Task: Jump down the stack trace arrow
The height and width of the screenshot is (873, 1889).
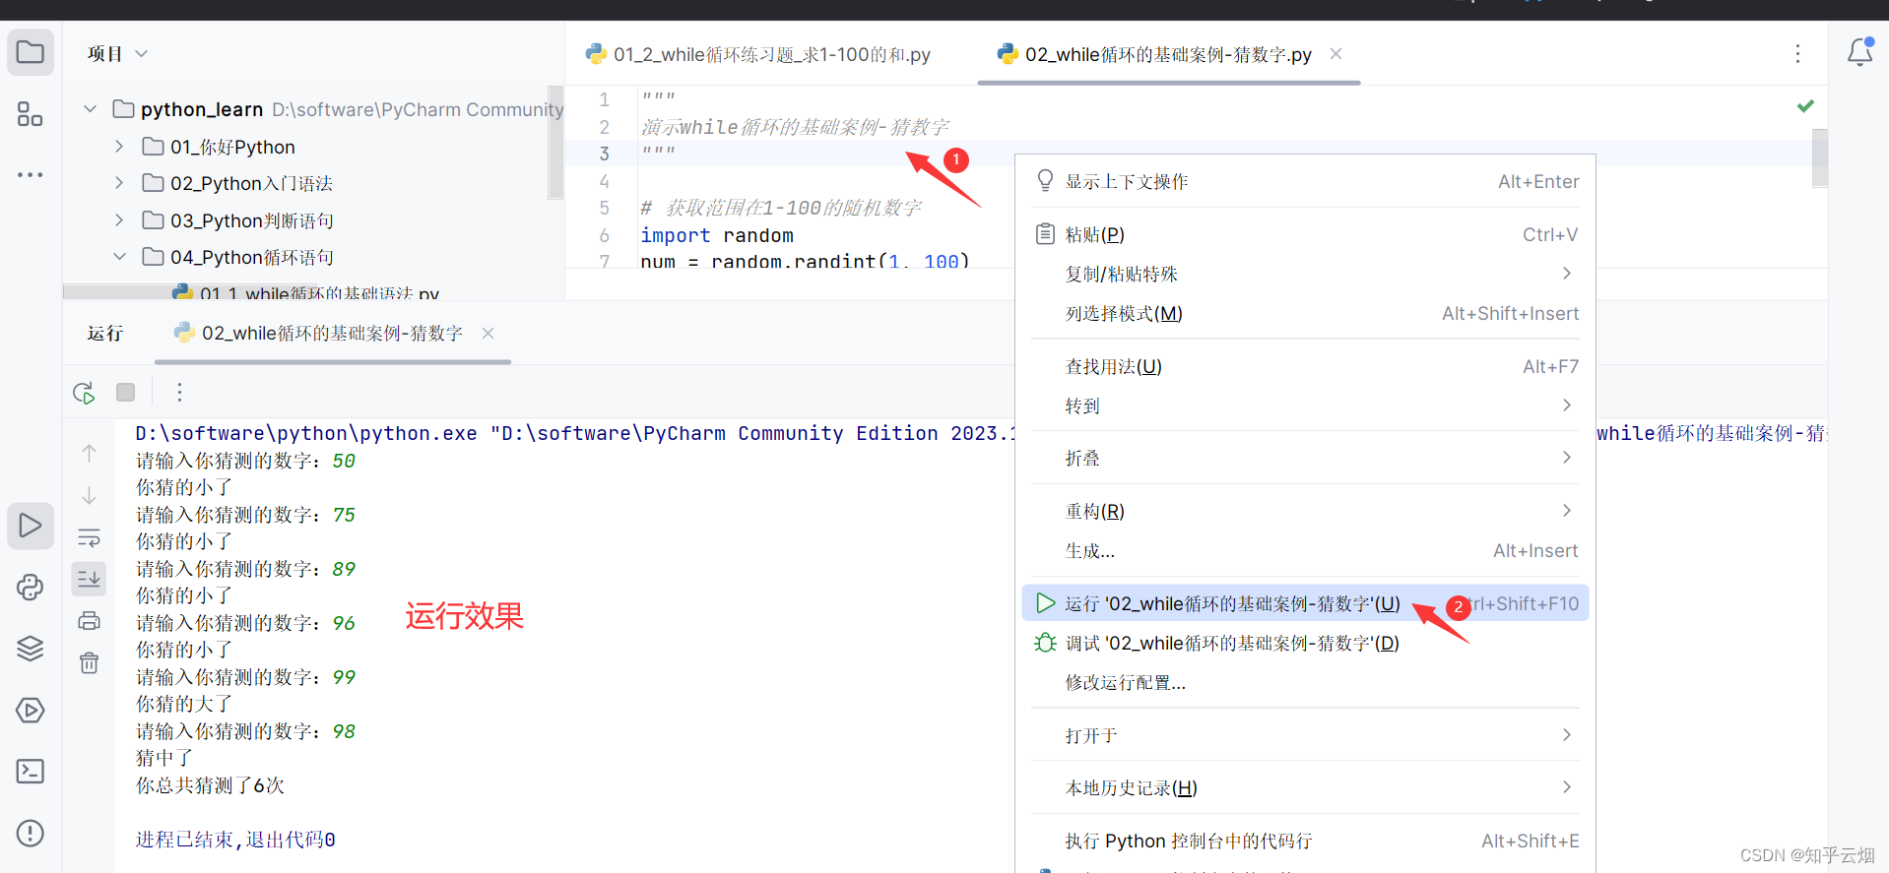Action: (x=89, y=495)
